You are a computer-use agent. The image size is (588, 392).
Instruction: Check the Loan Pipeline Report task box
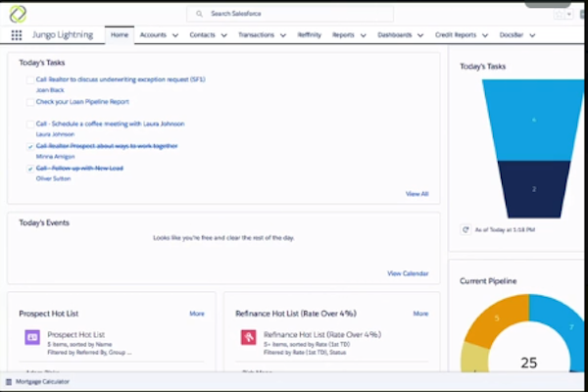point(30,102)
